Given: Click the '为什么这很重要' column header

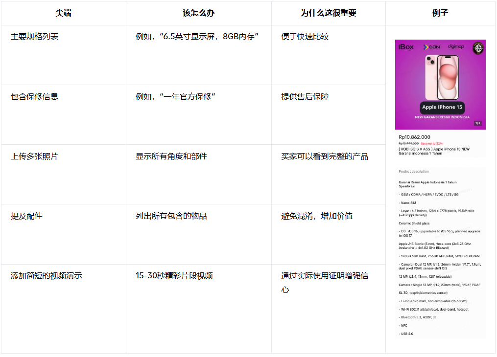Looking at the screenshot, I should point(328,13).
